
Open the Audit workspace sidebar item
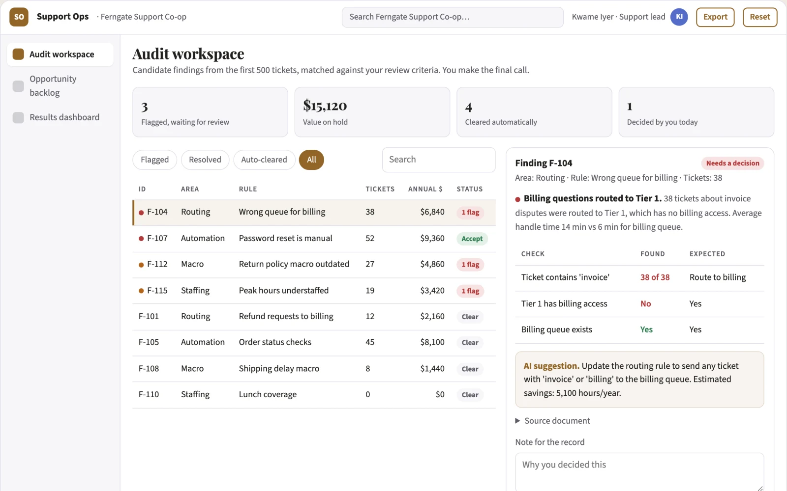click(x=60, y=55)
